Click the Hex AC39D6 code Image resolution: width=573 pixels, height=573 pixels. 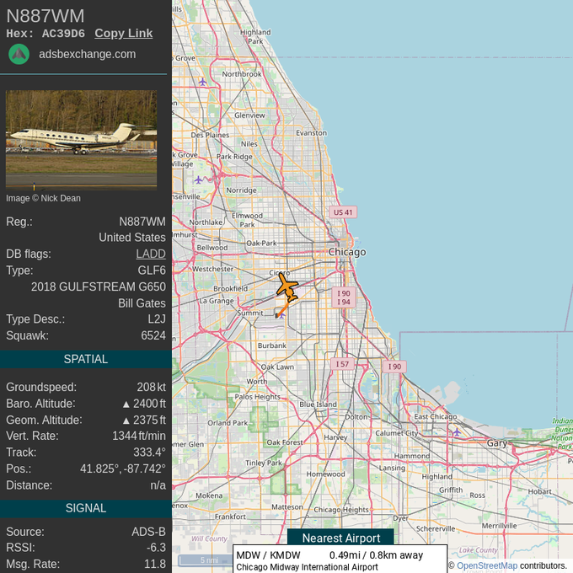63,34
